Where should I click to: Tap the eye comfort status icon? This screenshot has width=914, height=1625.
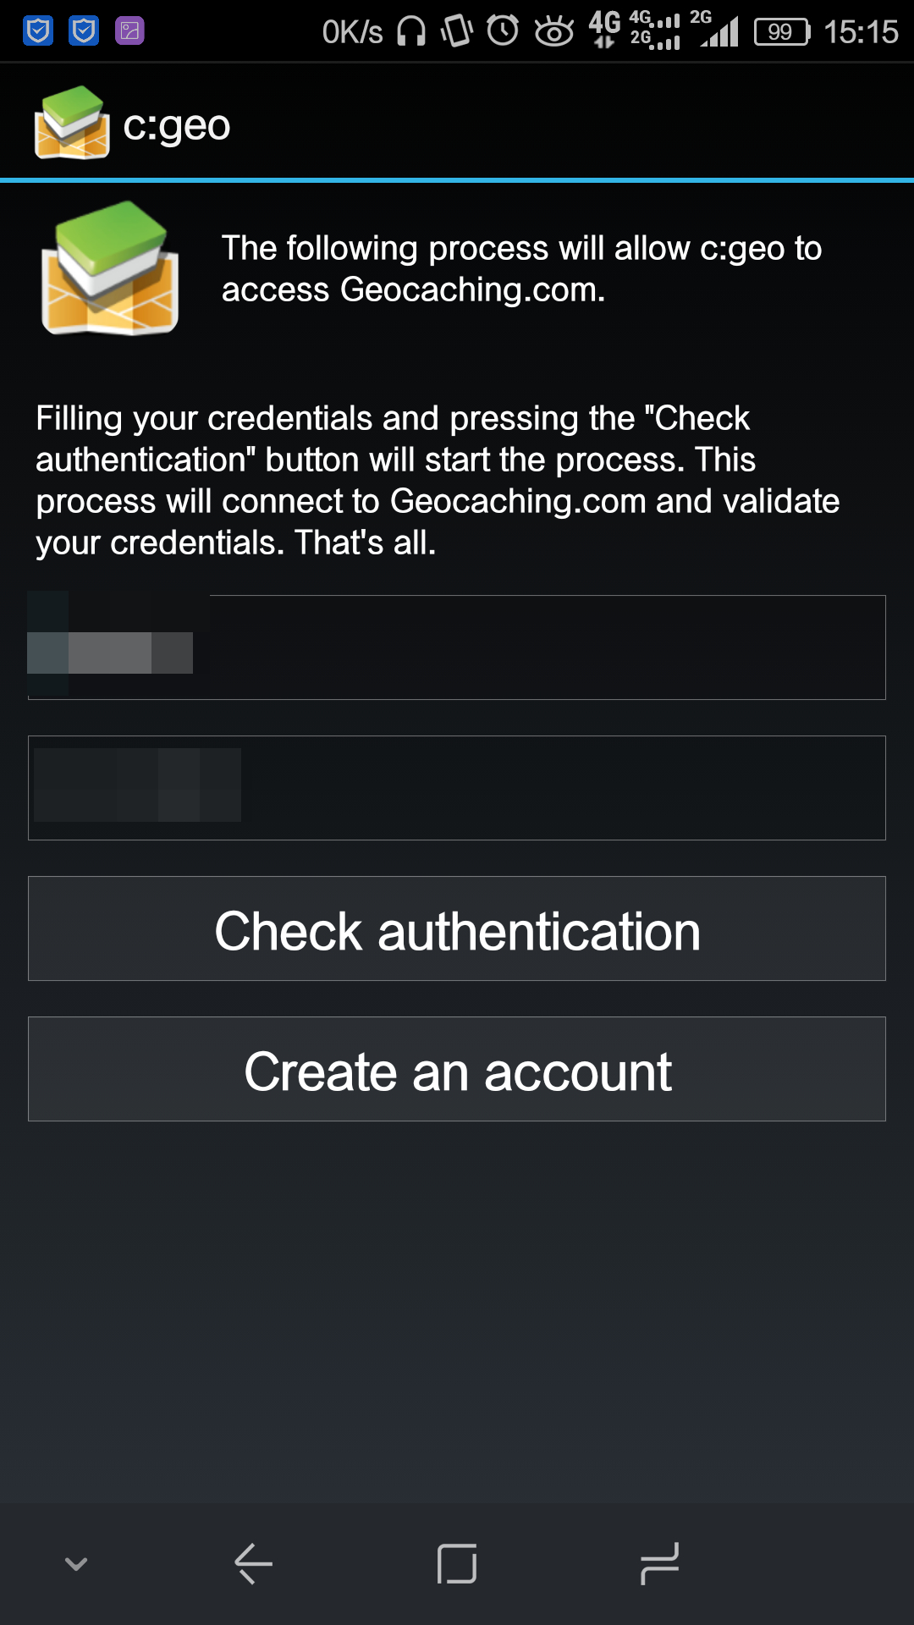point(554,32)
